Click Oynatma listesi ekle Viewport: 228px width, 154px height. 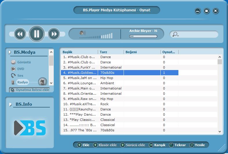30,90
